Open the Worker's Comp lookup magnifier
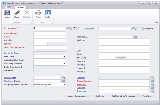The image size is (160, 105). (63, 81)
